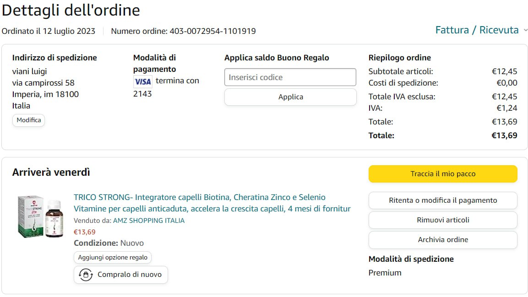
Task: Click the chevron next to Fattura / Ricevuta
Action: click(525, 30)
